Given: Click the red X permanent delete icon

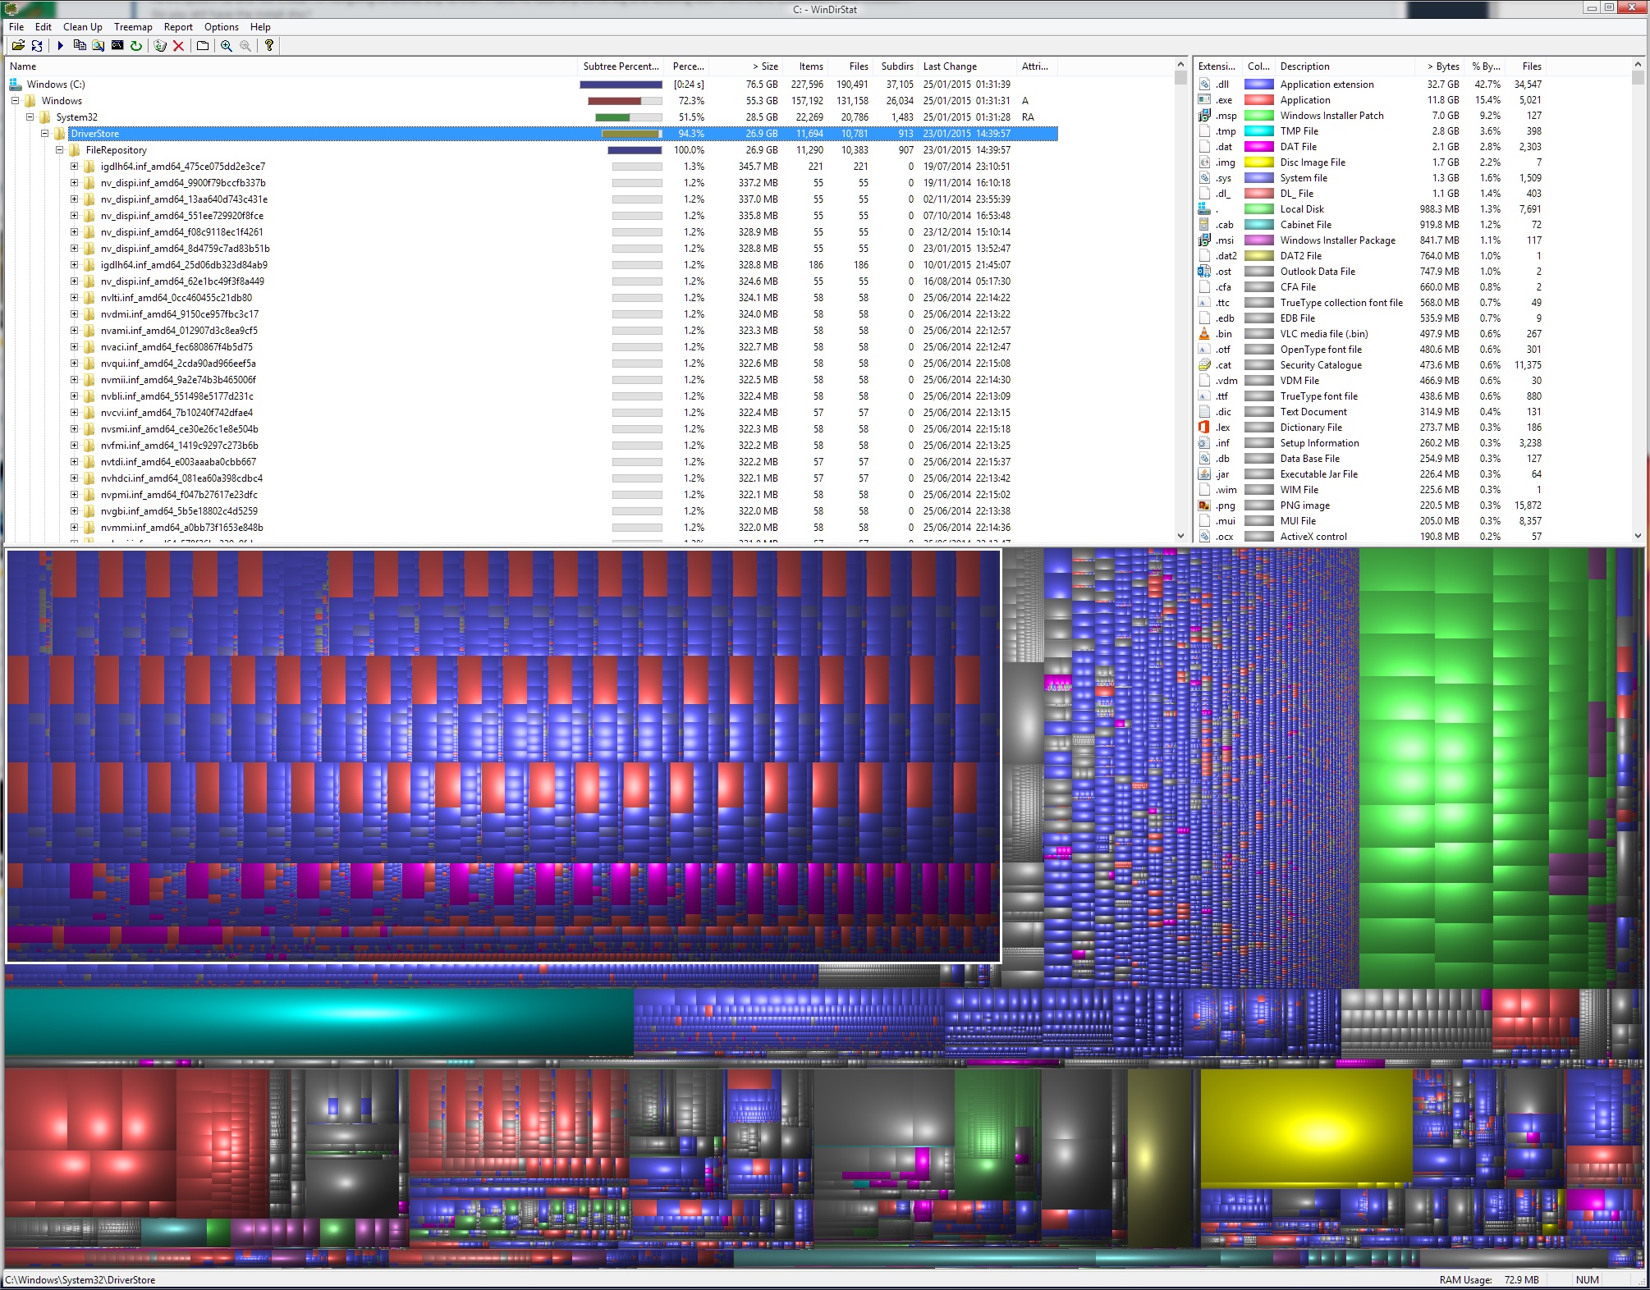Looking at the screenshot, I should coord(178,46).
